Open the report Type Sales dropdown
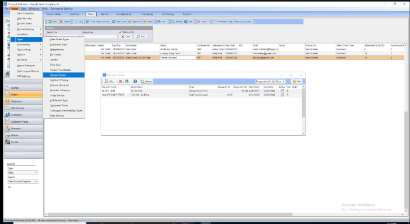 coord(23,173)
